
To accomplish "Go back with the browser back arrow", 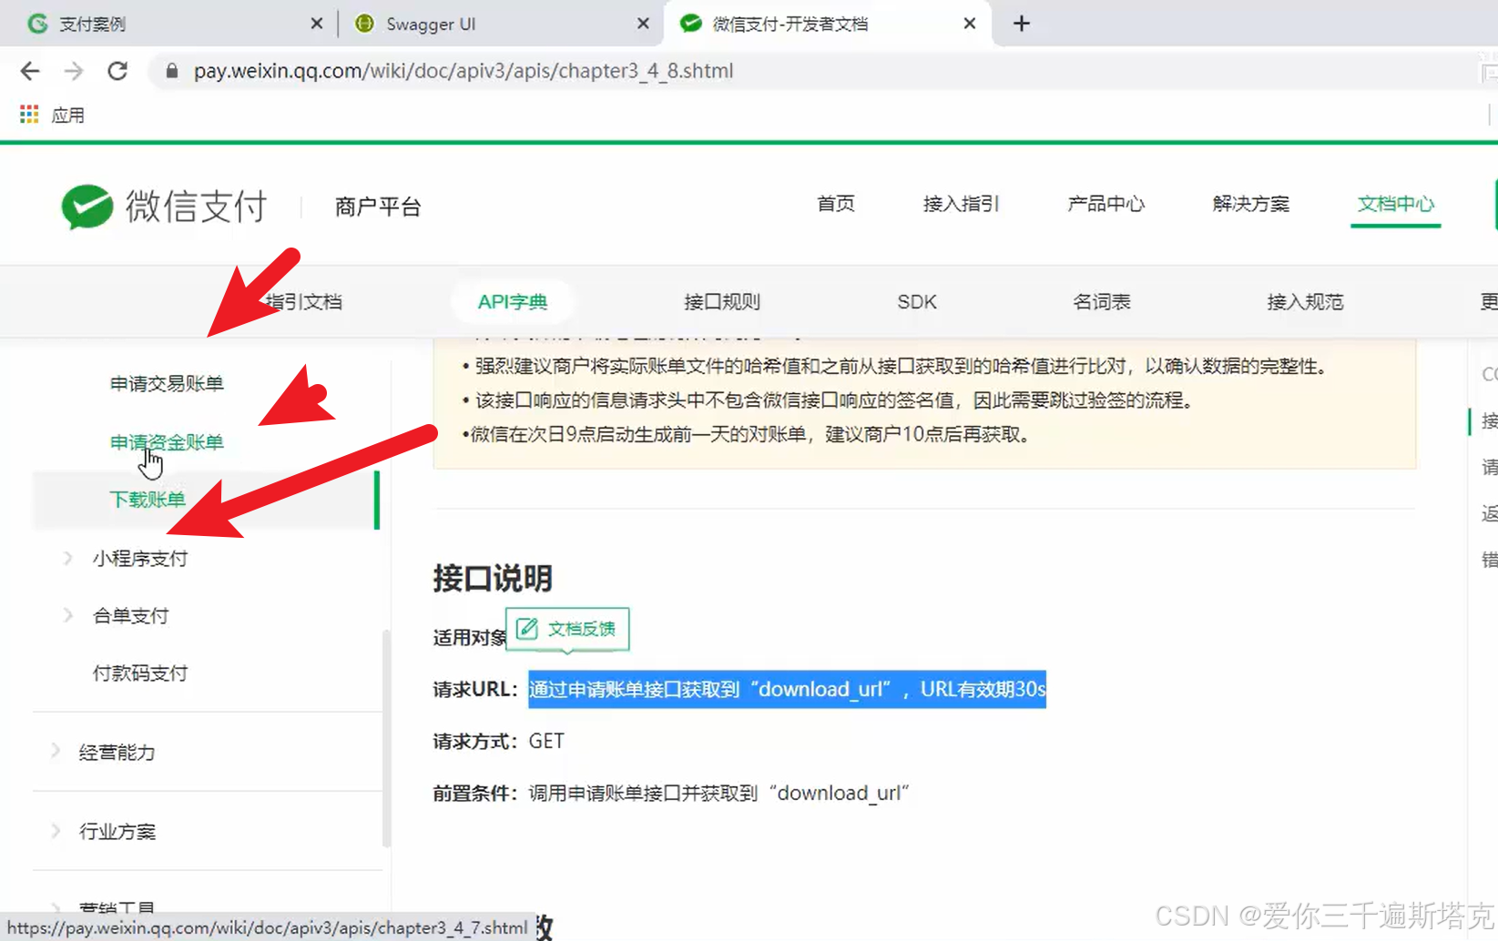I will (30, 71).
